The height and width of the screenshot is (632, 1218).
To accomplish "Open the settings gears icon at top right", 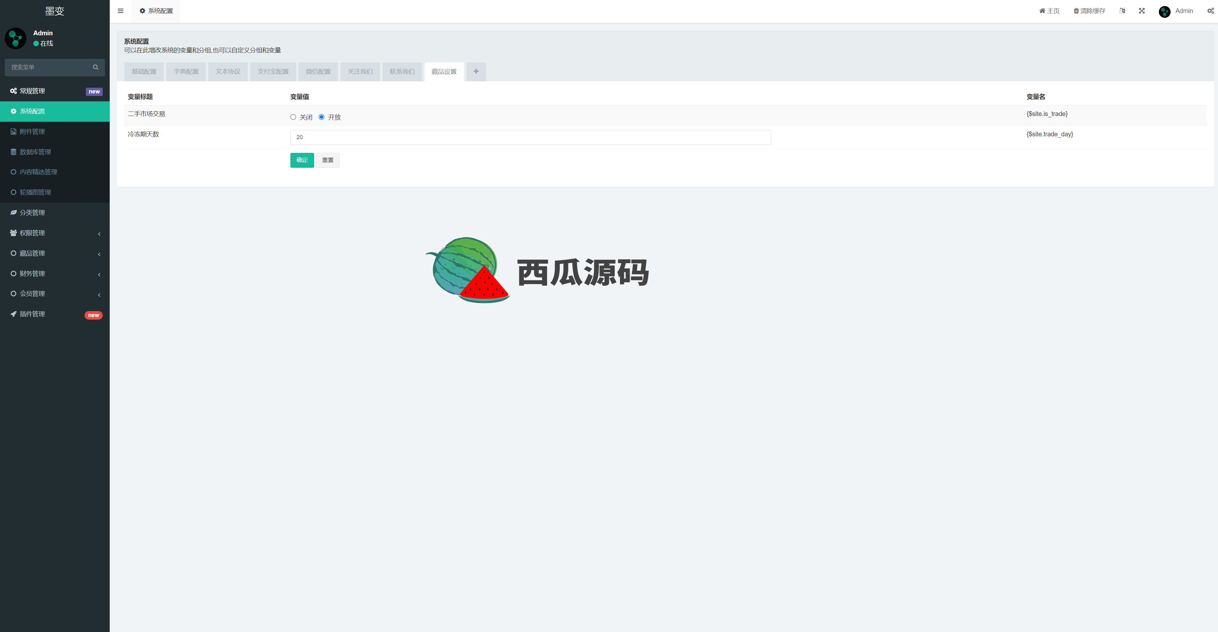I will [1210, 11].
